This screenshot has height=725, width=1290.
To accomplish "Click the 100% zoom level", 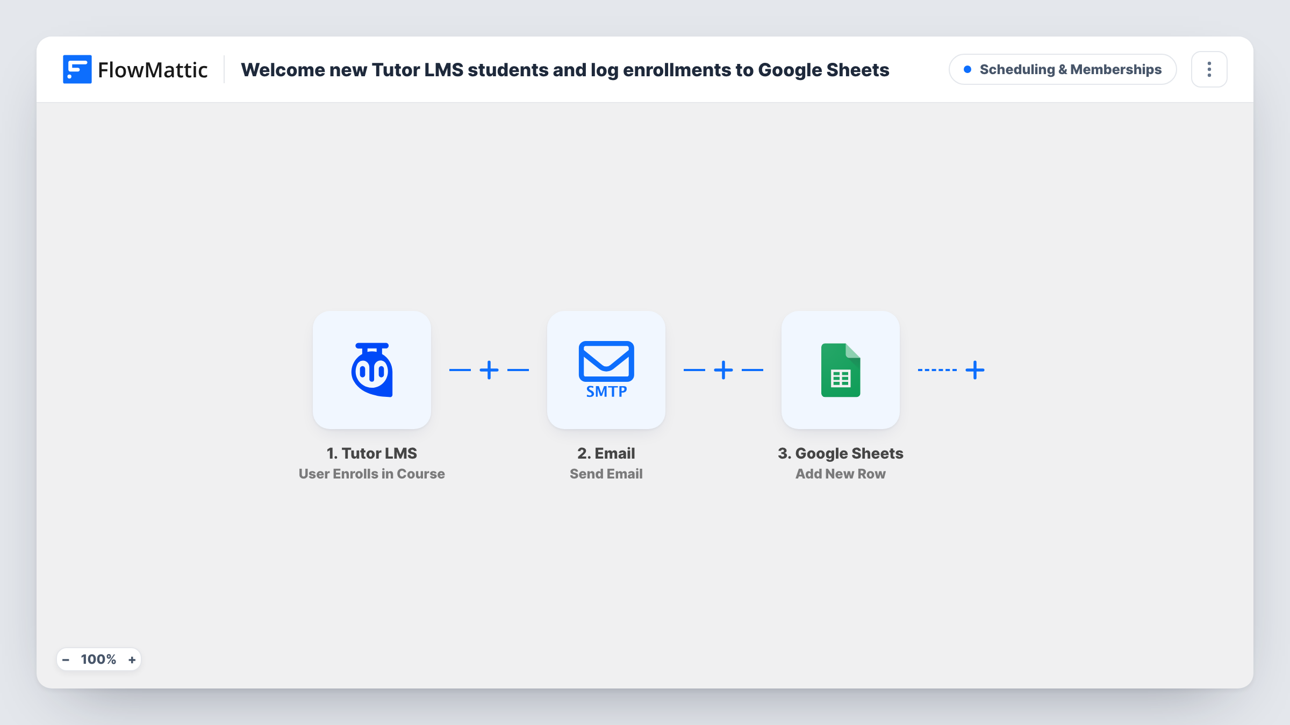I will pos(98,659).
